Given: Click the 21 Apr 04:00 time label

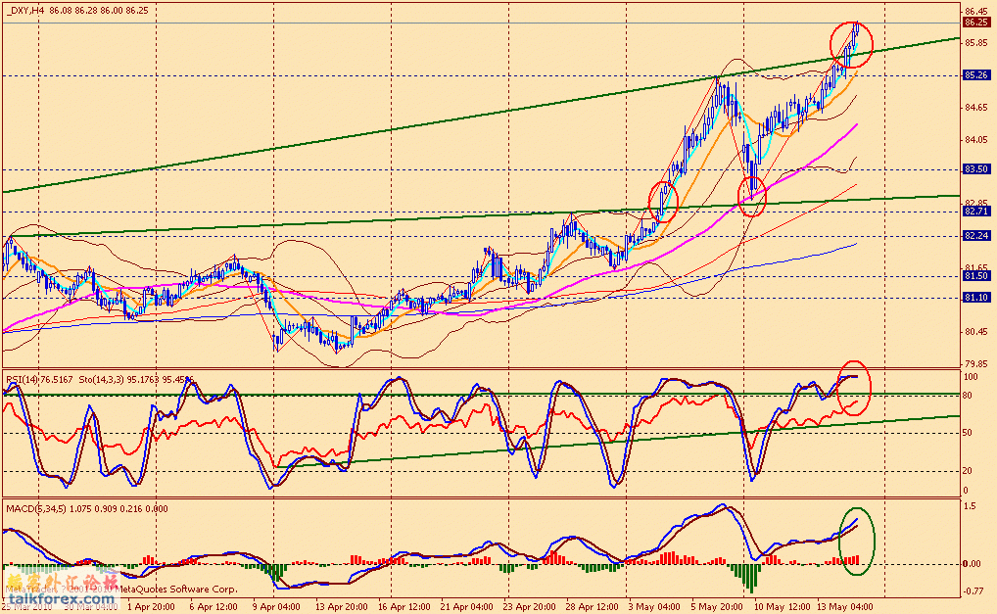Looking at the screenshot, I should click(x=467, y=606).
